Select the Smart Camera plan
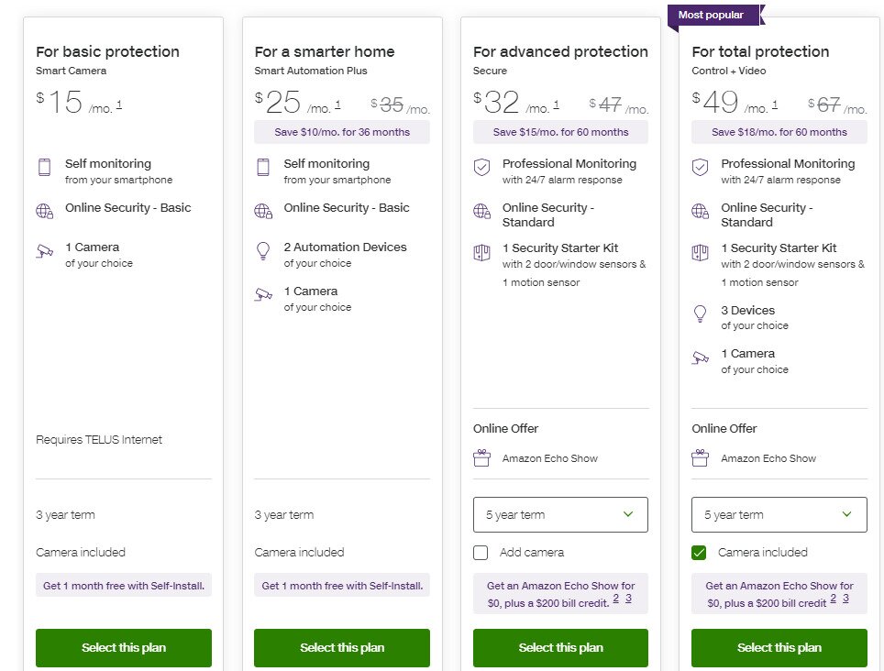Image resolution: width=884 pixels, height=671 pixels. pos(124,648)
